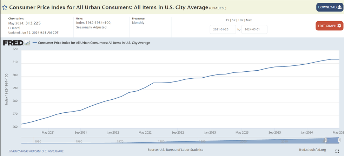This screenshot has width=344, height=156.
Task: Select the 10Y date range
Action: point(242,20)
